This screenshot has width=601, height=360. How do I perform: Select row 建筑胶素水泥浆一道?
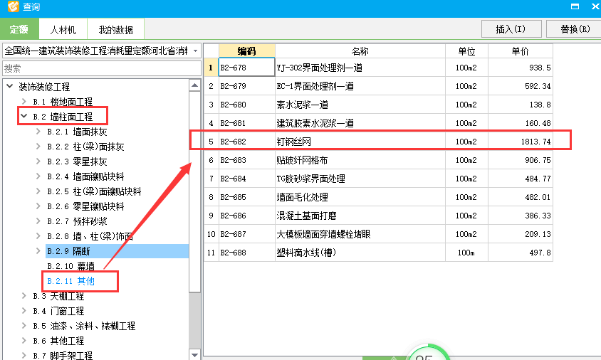point(378,123)
